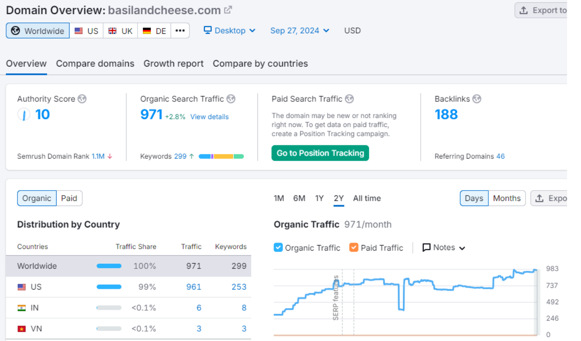Image resolution: width=581 pixels, height=341 pixels.
Task: Click the Vietnam flag in country table
Action: (x=22, y=329)
